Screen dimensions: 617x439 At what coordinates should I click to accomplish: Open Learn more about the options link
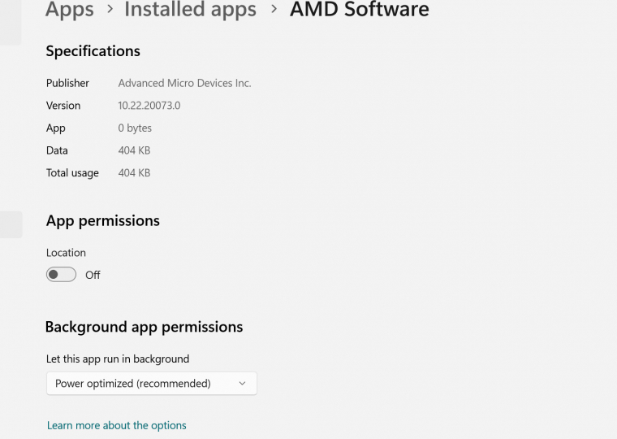click(117, 425)
